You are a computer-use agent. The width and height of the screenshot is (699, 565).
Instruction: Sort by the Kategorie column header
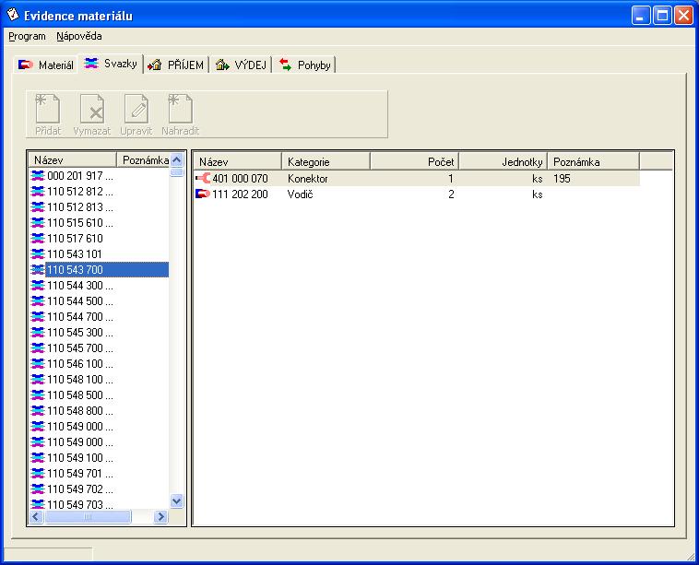(325, 162)
